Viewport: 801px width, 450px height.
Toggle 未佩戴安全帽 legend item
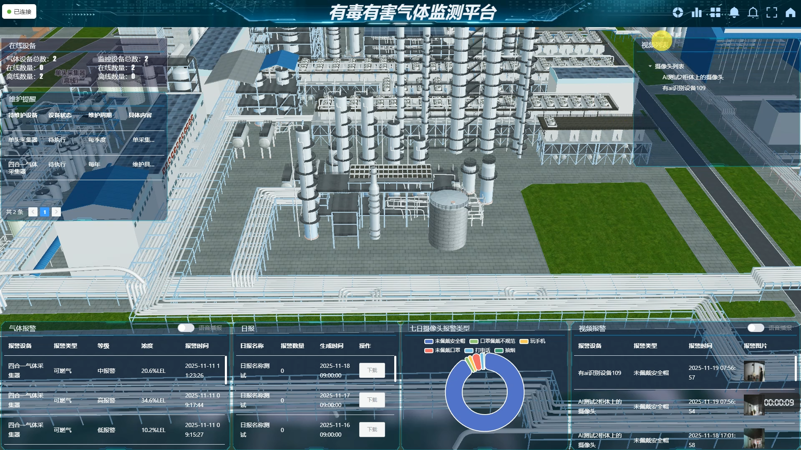[x=445, y=341]
